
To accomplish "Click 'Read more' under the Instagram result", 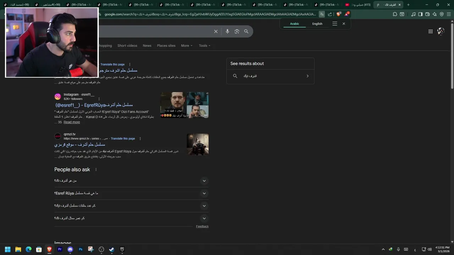I will point(72,122).
